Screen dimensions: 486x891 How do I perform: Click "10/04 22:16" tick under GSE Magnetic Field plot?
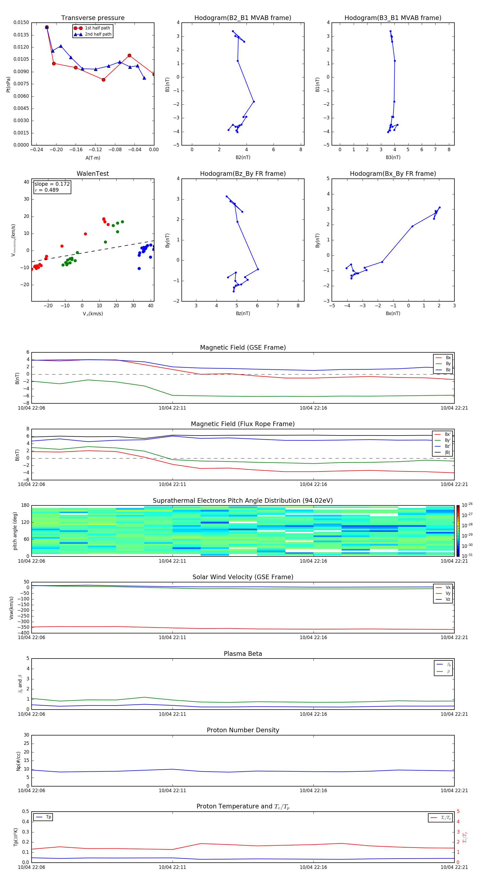click(313, 408)
